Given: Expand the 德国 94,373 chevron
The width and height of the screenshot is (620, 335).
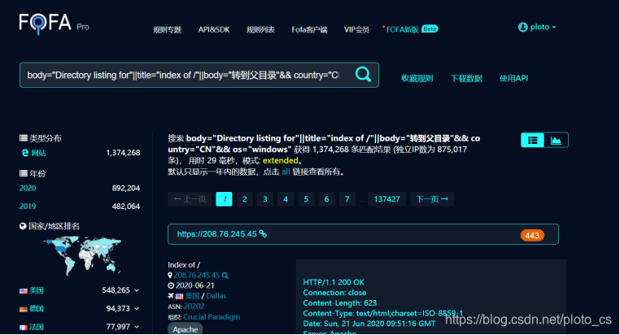Looking at the screenshot, I should click(x=137, y=308).
